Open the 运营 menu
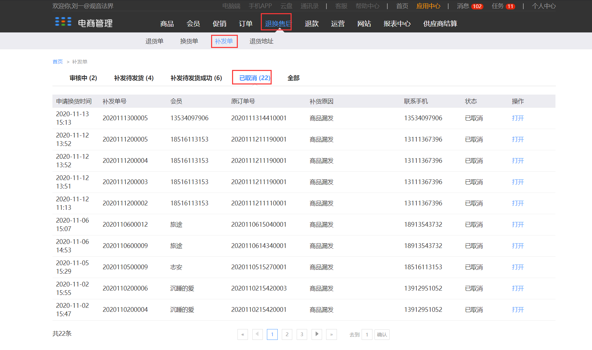 point(338,24)
